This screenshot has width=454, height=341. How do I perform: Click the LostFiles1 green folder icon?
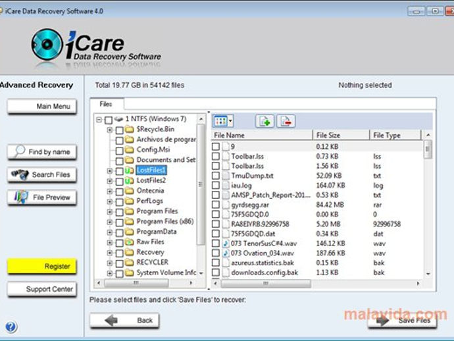[x=129, y=170]
